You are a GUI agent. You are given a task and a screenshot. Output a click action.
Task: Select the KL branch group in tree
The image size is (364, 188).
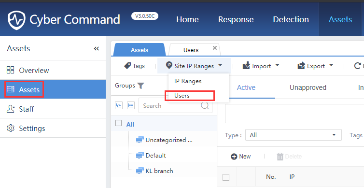(x=159, y=171)
